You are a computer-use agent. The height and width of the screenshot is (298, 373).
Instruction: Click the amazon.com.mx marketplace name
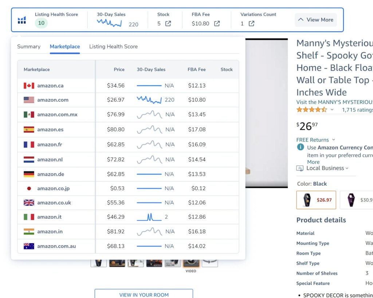point(57,114)
